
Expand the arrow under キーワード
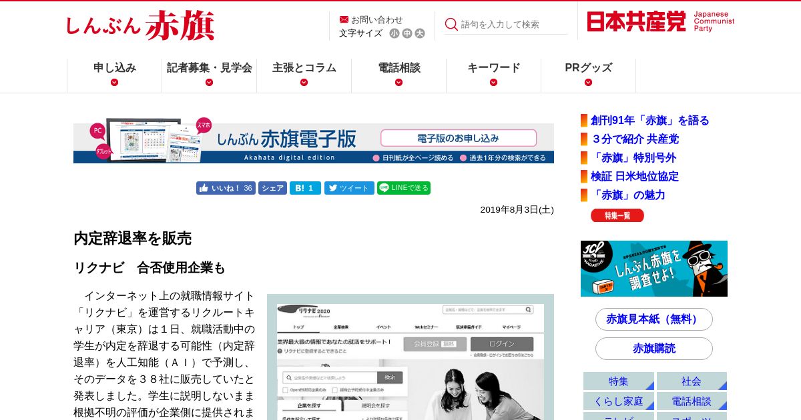(494, 82)
